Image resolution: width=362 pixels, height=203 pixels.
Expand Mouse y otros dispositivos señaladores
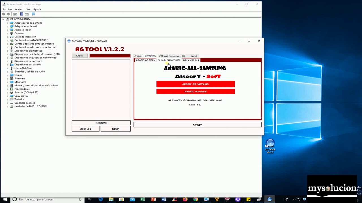[x=7, y=85]
